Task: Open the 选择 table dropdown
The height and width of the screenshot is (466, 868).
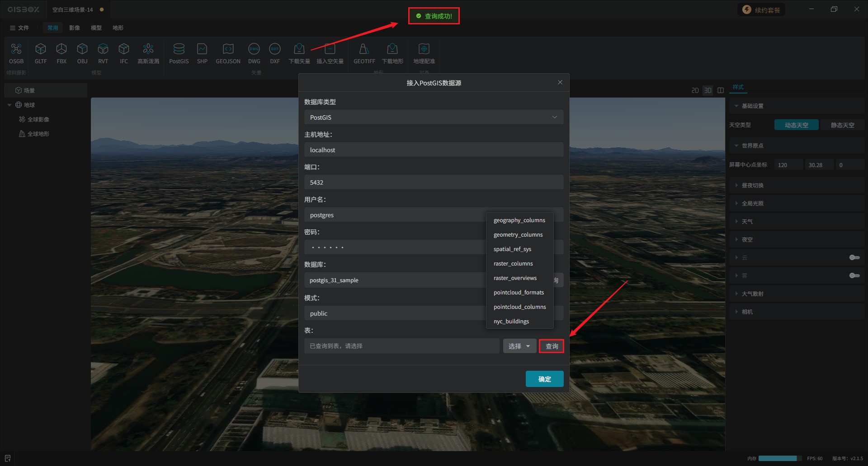Action: (x=519, y=346)
